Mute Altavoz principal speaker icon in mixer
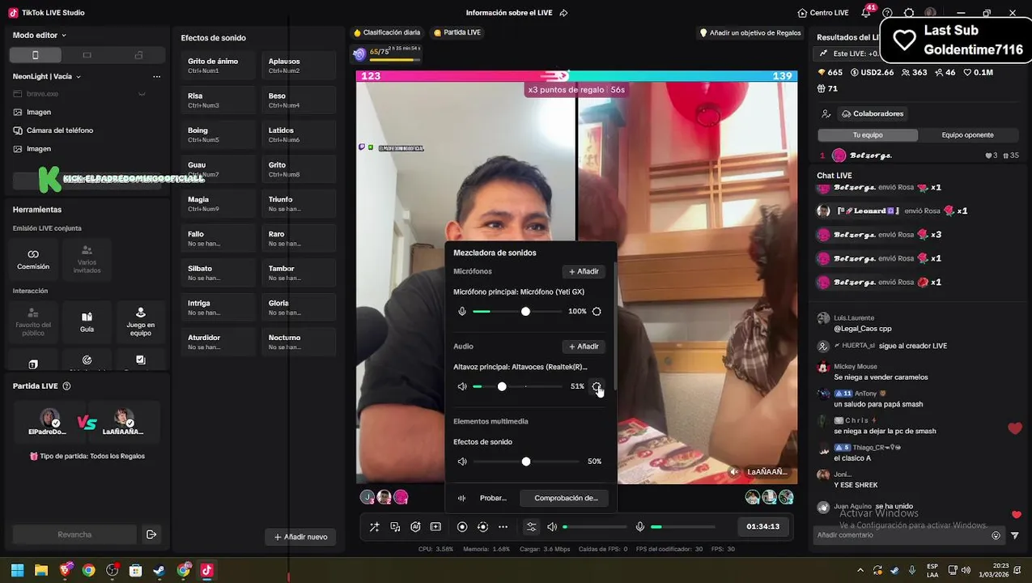Screen dimensions: 1032x583 click(462, 386)
